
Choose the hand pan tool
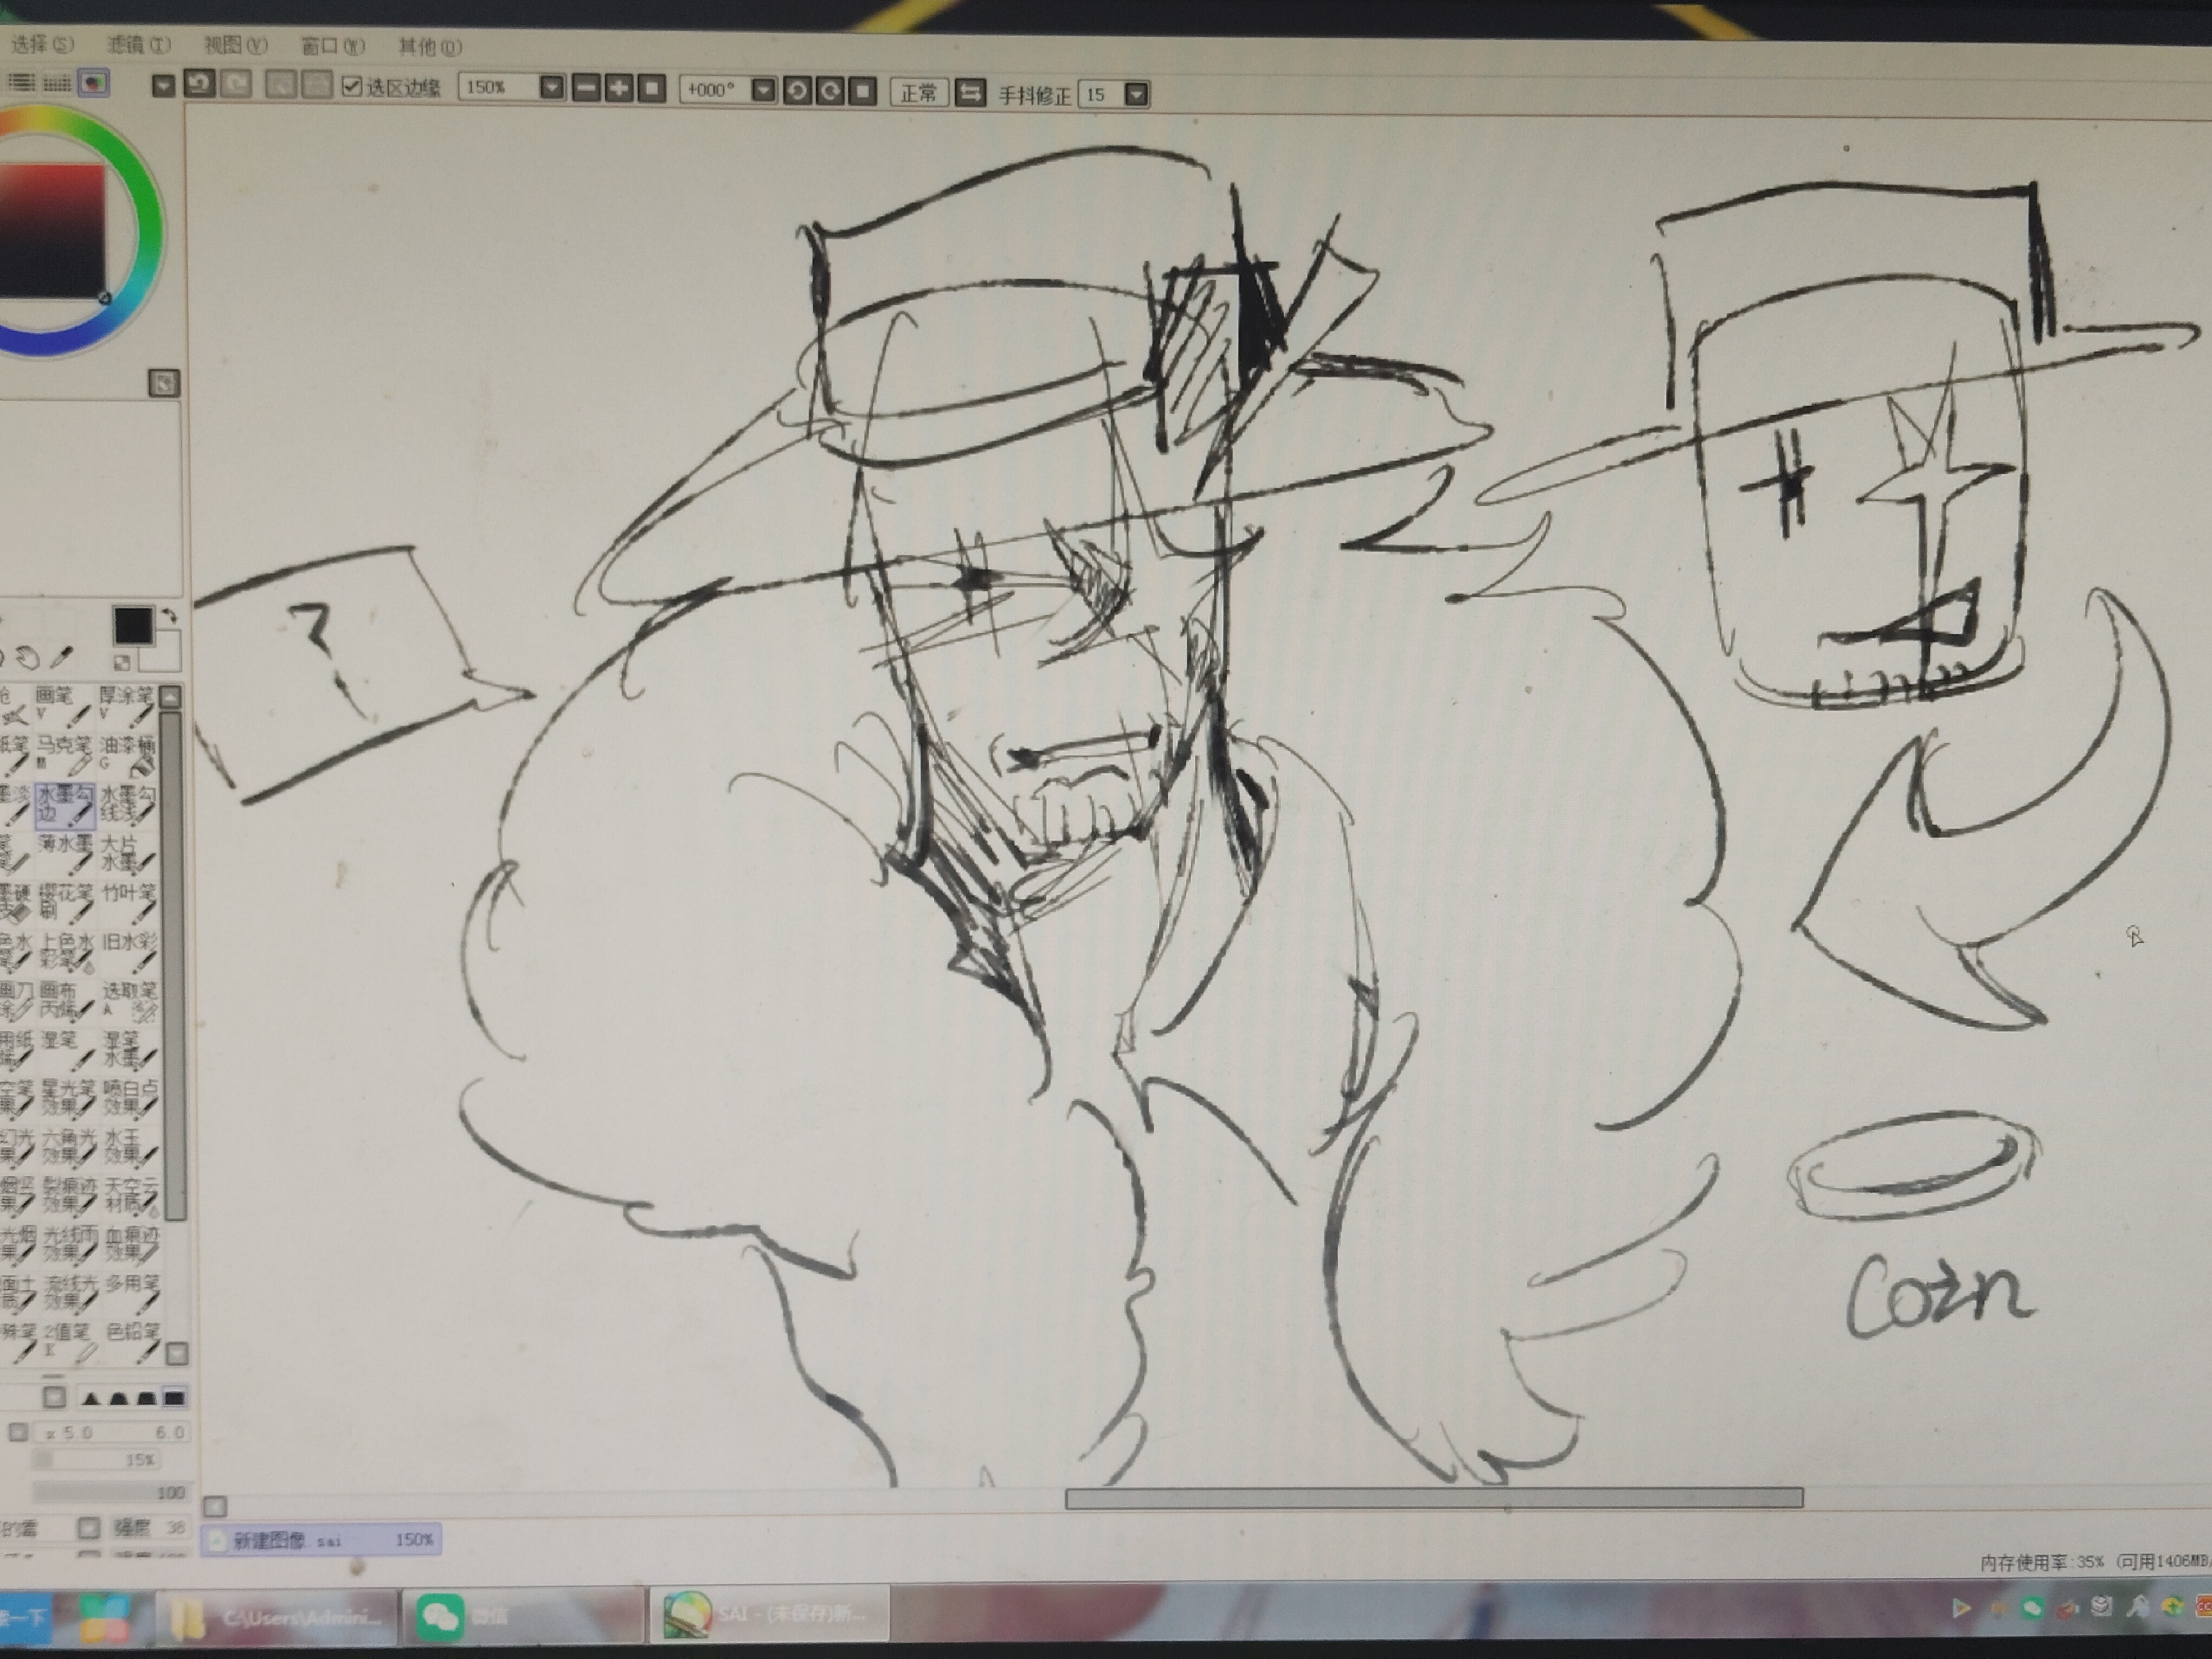(29, 657)
